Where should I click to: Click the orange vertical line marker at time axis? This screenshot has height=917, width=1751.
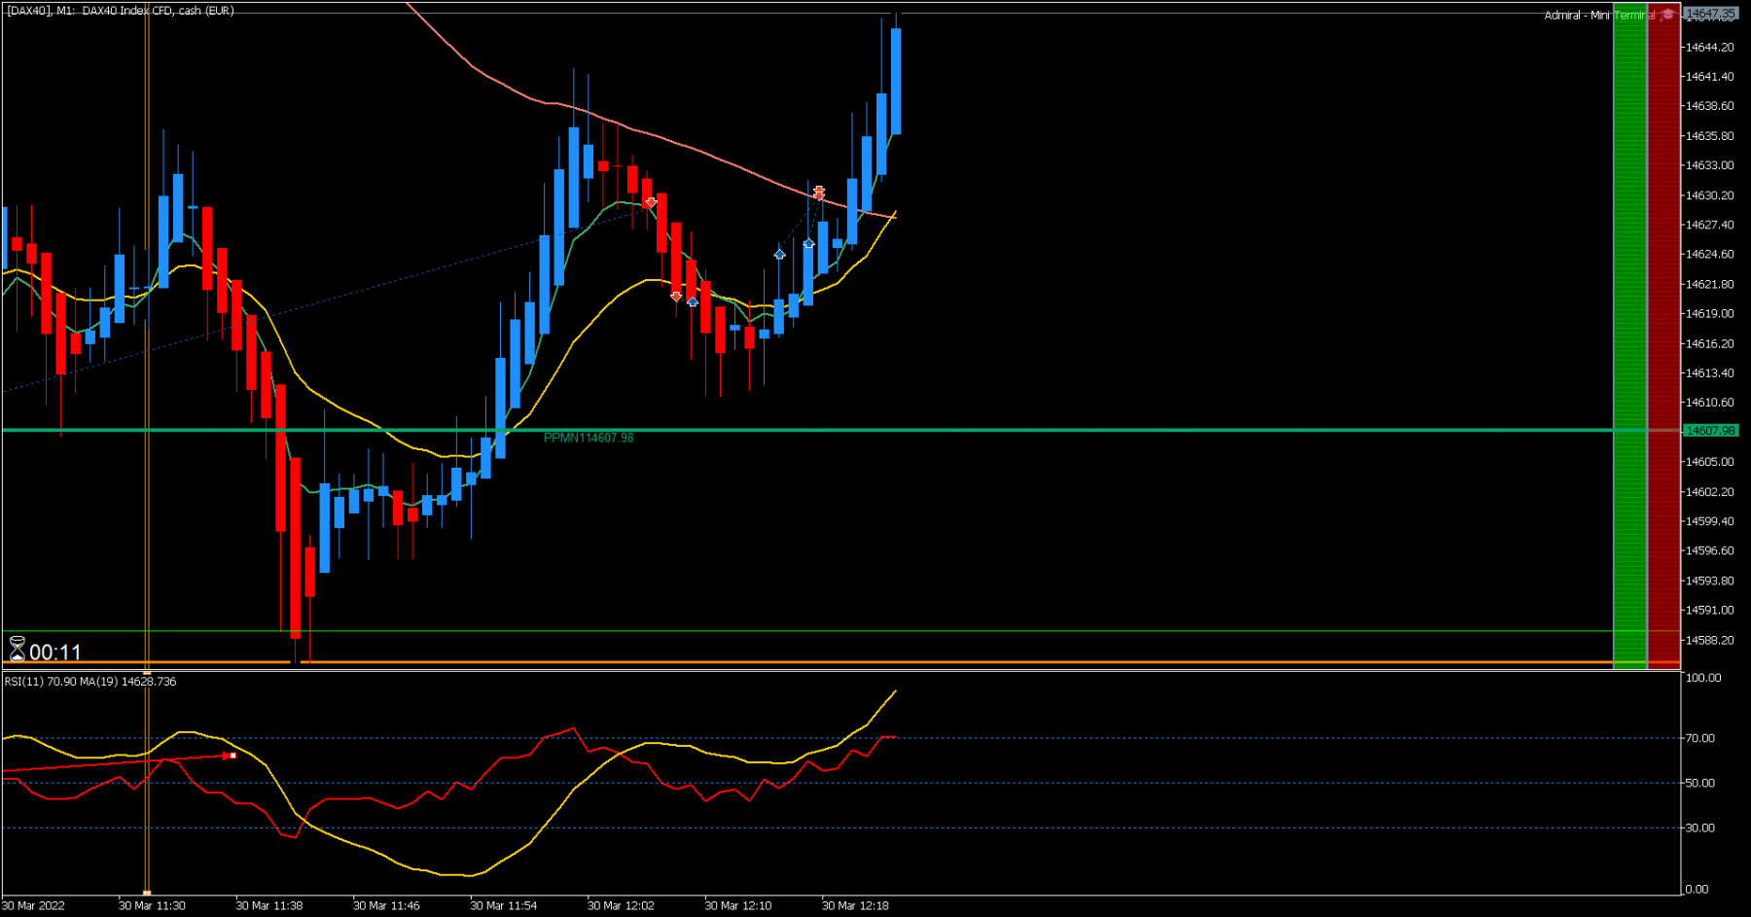(x=147, y=892)
